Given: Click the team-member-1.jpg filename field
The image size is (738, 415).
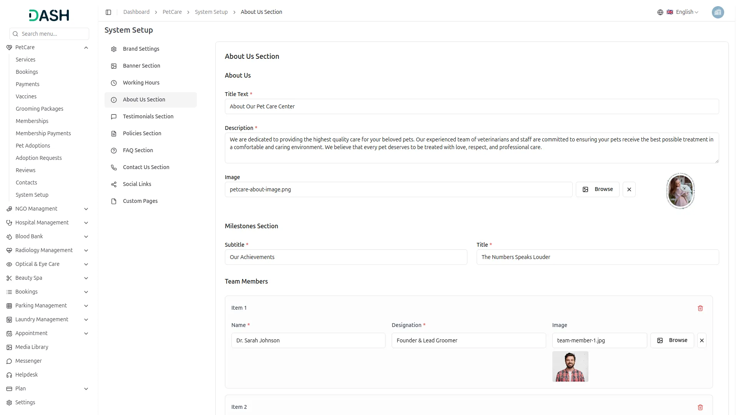Looking at the screenshot, I should (x=600, y=340).
